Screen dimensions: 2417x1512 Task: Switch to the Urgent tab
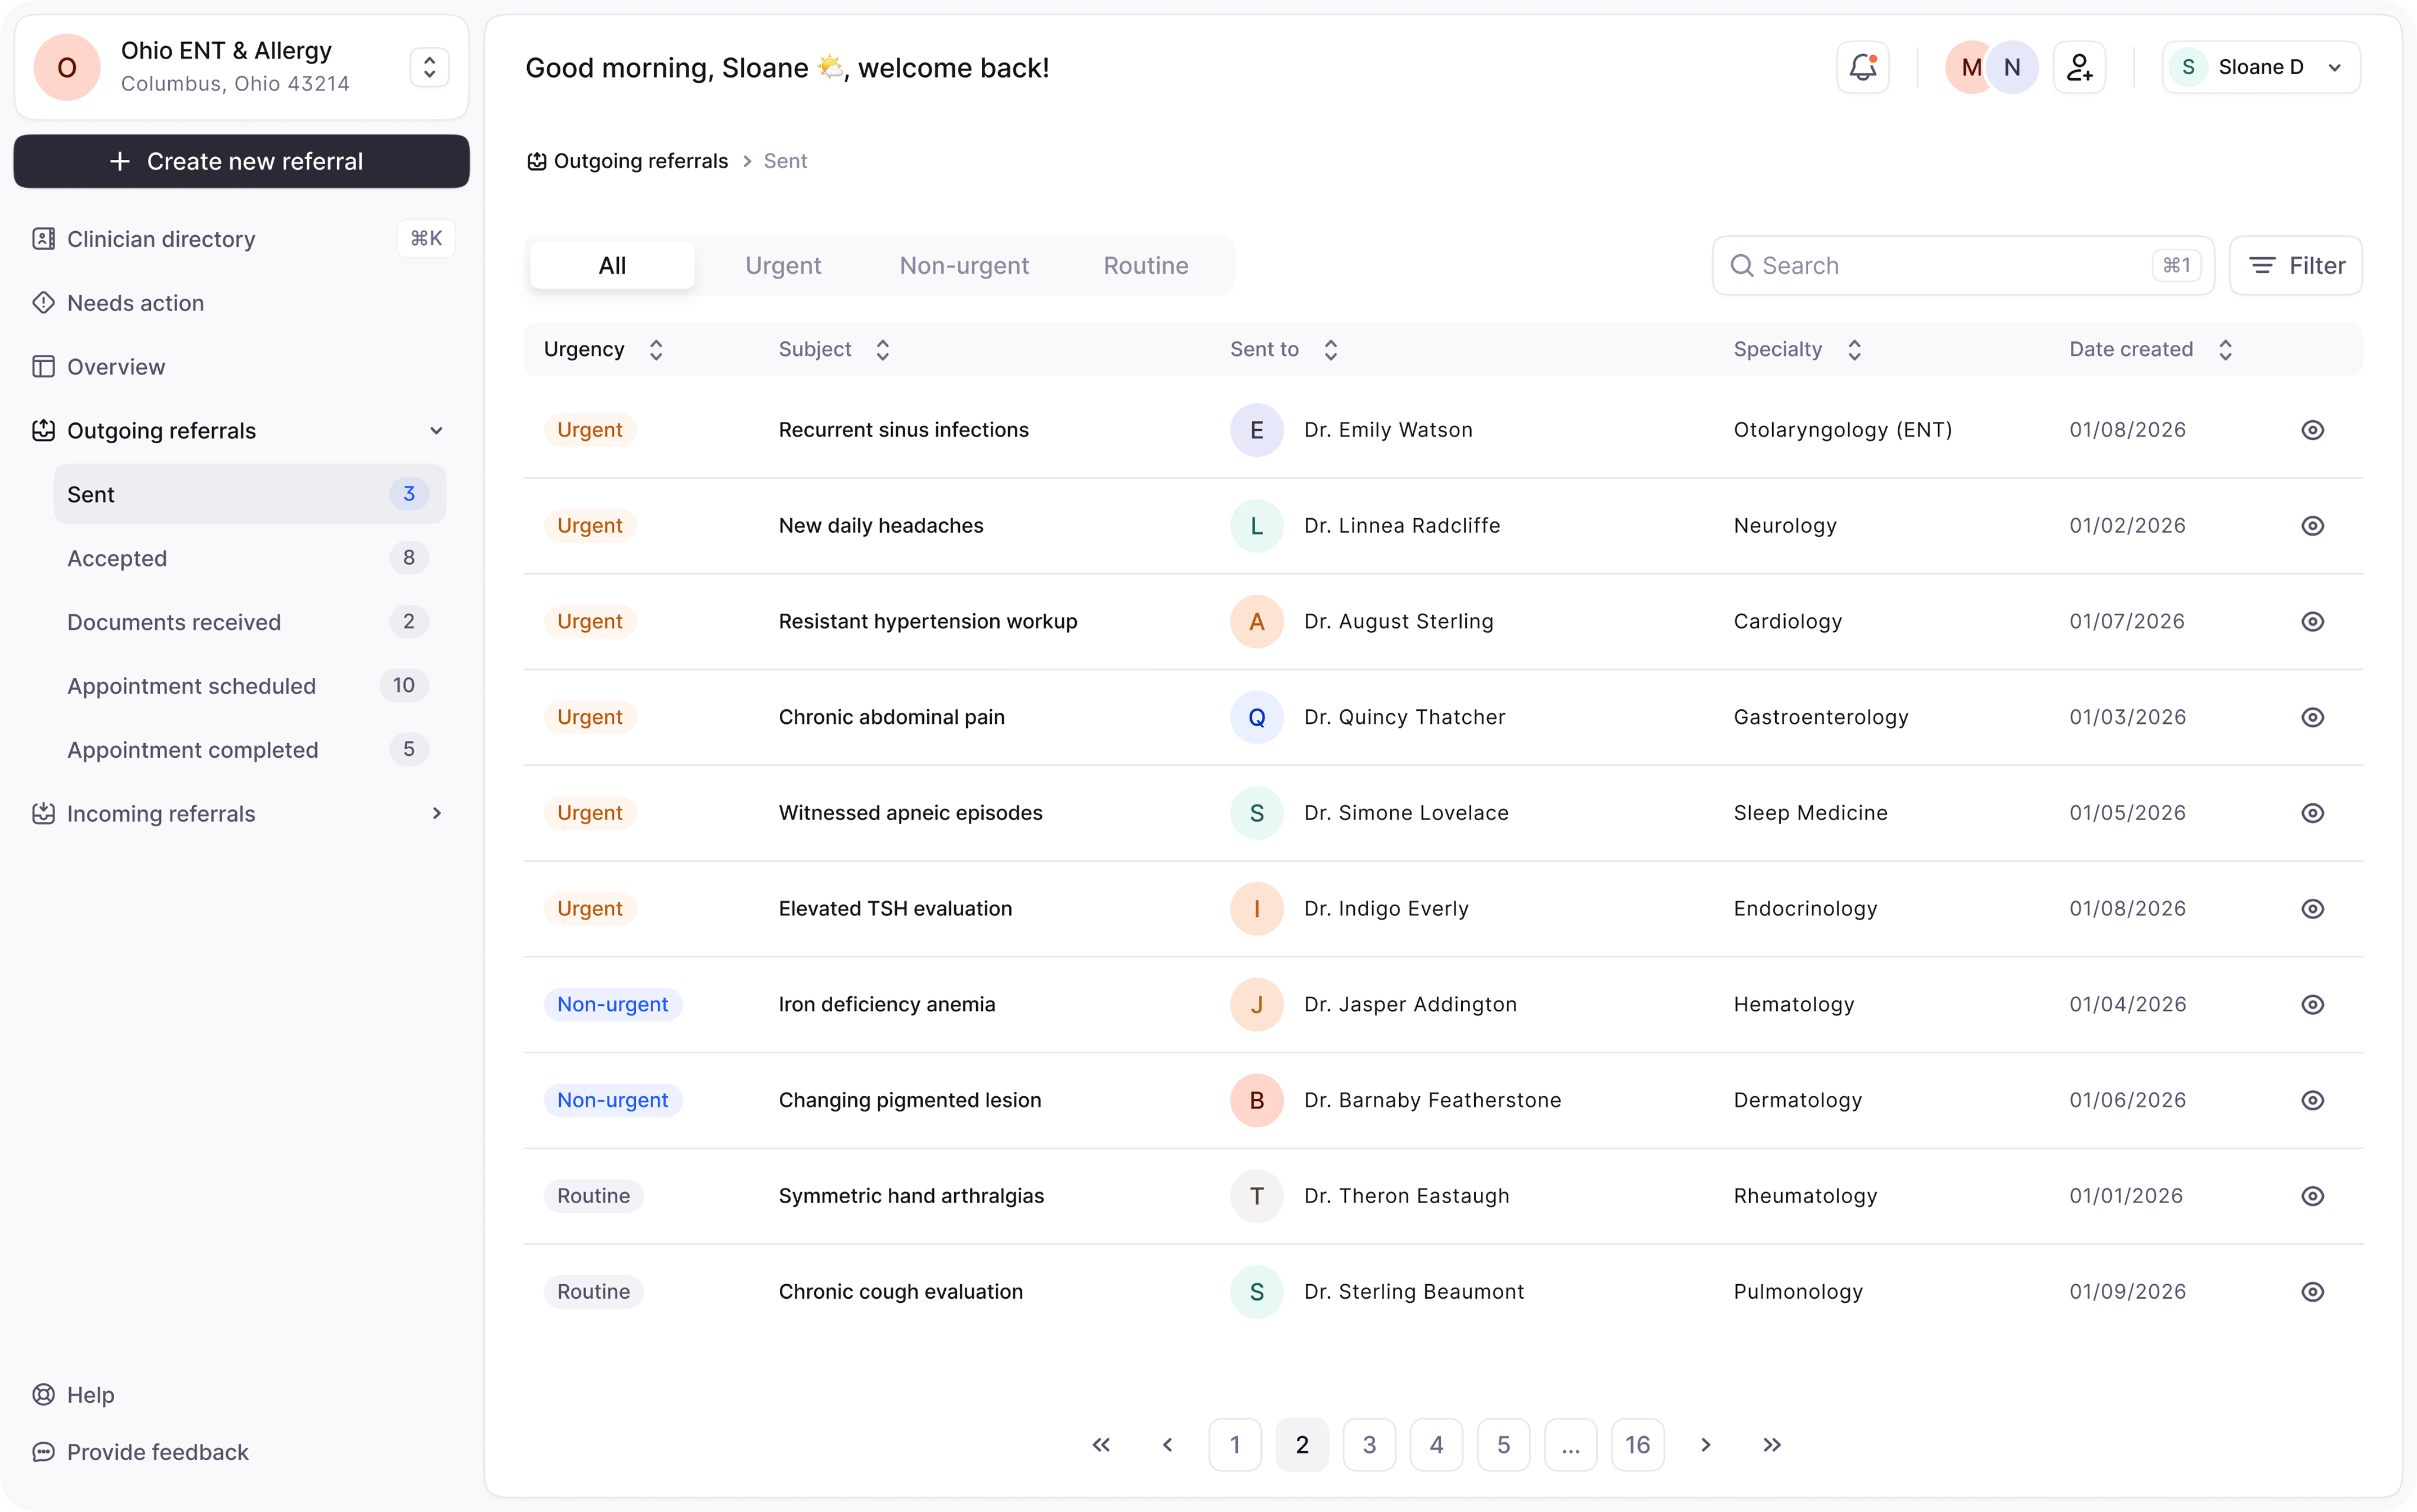[x=783, y=265]
